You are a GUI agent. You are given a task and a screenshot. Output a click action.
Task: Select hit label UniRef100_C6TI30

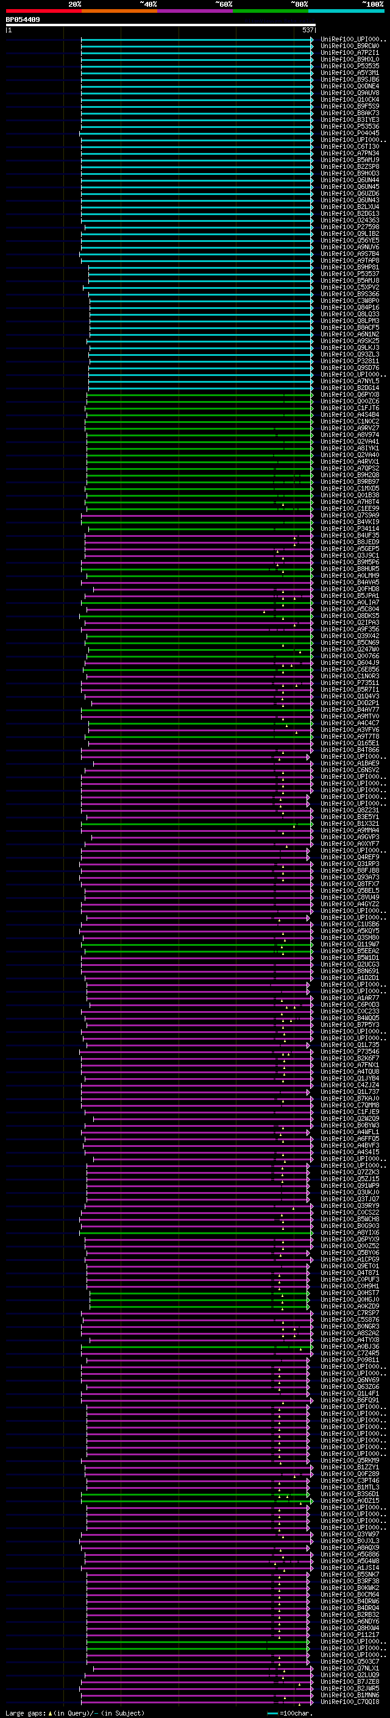point(349,147)
